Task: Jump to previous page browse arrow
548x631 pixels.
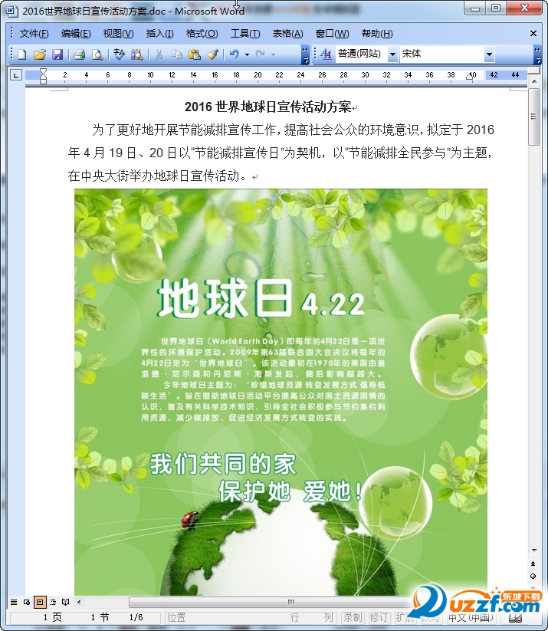Action: point(533,564)
